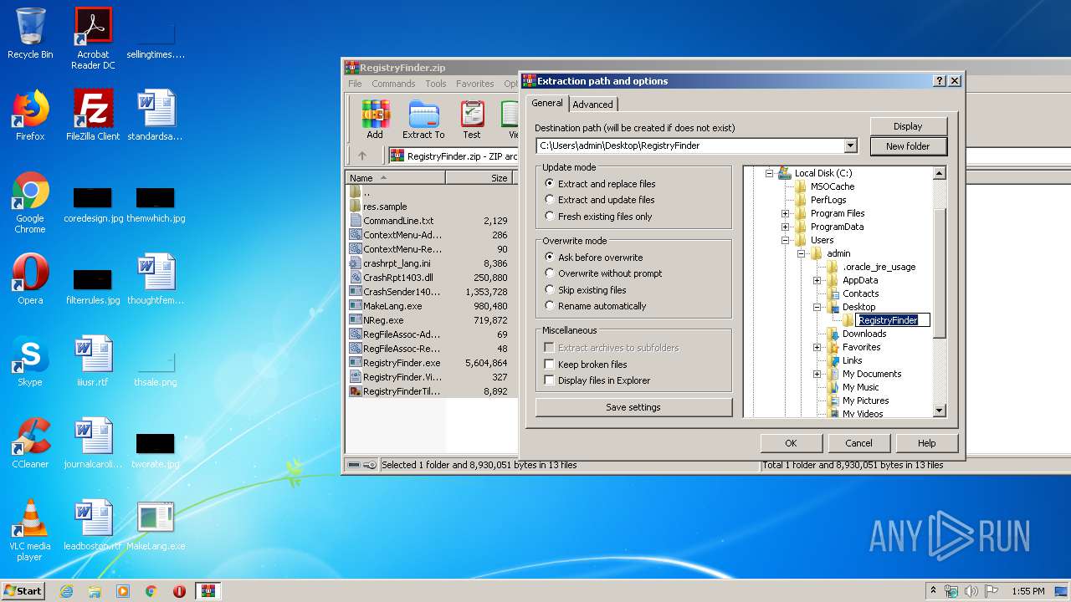
Task: Open Chrome from taskbar
Action: pyautogui.click(x=151, y=591)
